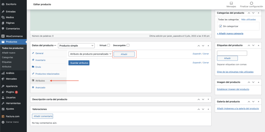Open Atributo de producto personalizado dropdown

pyautogui.click(x=90, y=54)
